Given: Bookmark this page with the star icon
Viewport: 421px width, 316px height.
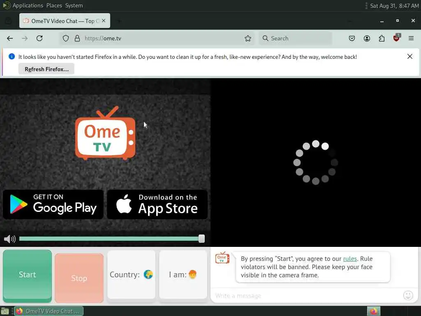Looking at the screenshot, I should click(248, 38).
